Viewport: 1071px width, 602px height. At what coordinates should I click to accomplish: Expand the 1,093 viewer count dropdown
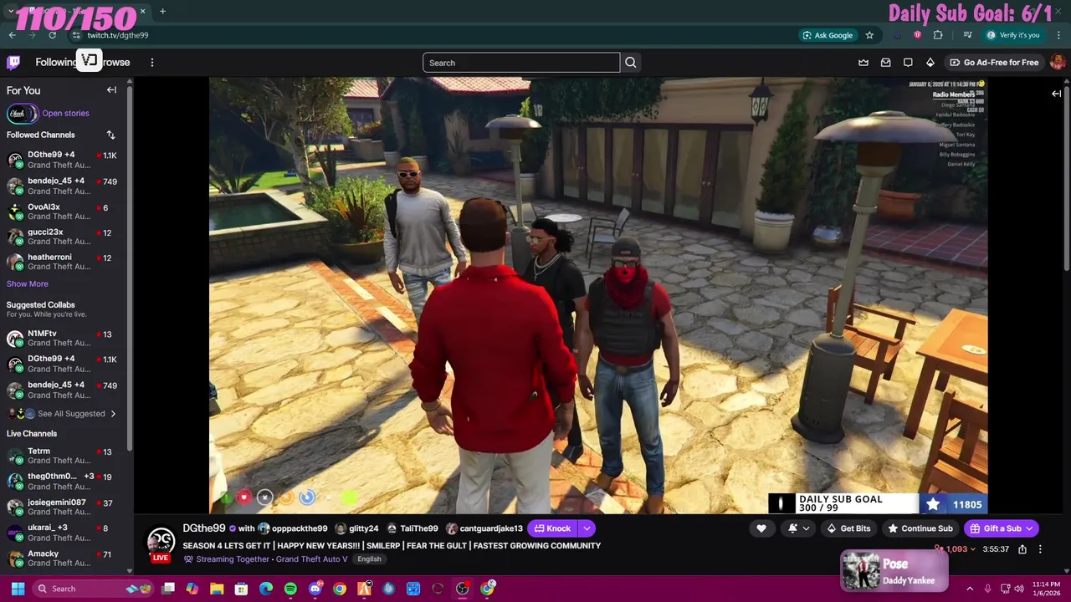[974, 549]
